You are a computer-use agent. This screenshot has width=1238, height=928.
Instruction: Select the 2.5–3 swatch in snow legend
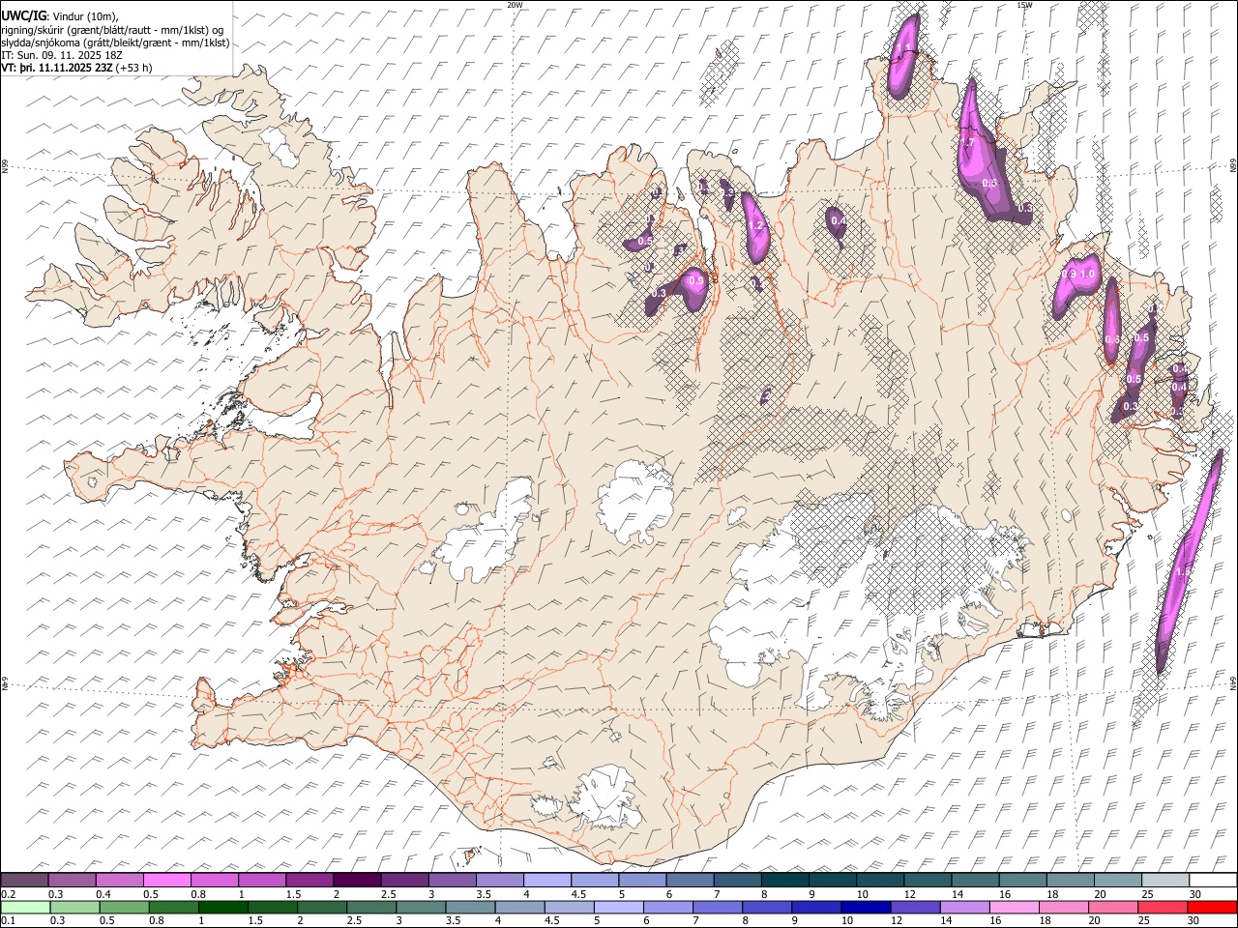404,881
